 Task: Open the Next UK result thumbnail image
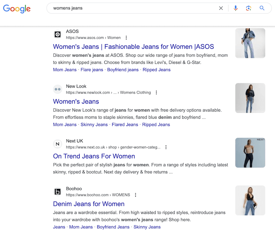point(250,153)
